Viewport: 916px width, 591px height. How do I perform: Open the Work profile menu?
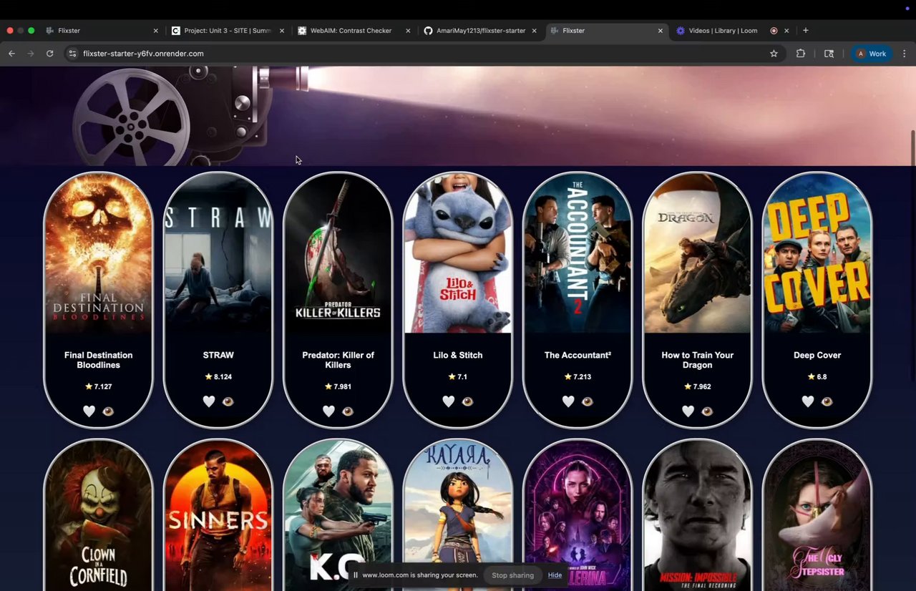coord(872,54)
